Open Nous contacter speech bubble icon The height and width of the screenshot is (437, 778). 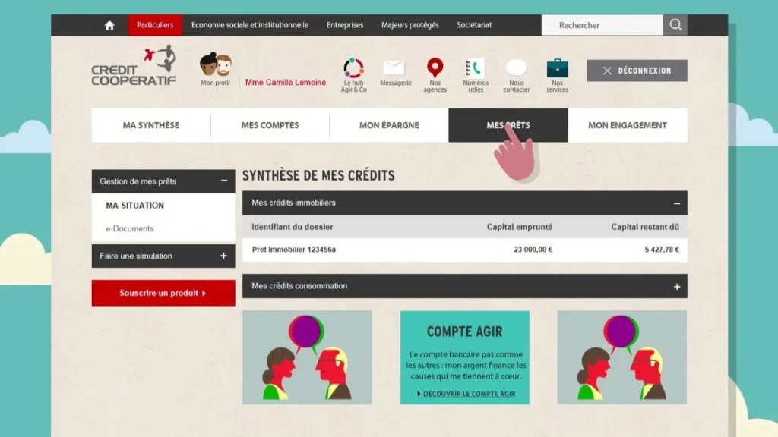pyautogui.click(x=516, y=68)
